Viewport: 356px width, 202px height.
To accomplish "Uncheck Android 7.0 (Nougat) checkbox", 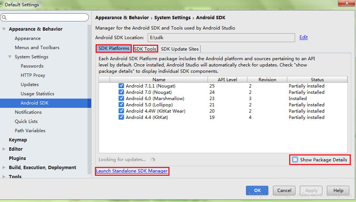I will pyautogui.click(x=121, y=92).
